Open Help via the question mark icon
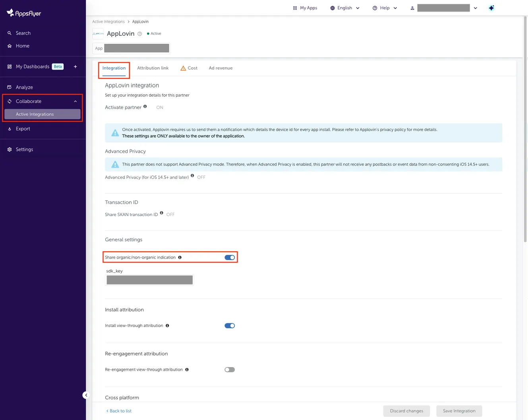Screen dimensions: 528x420 [375, 8]
